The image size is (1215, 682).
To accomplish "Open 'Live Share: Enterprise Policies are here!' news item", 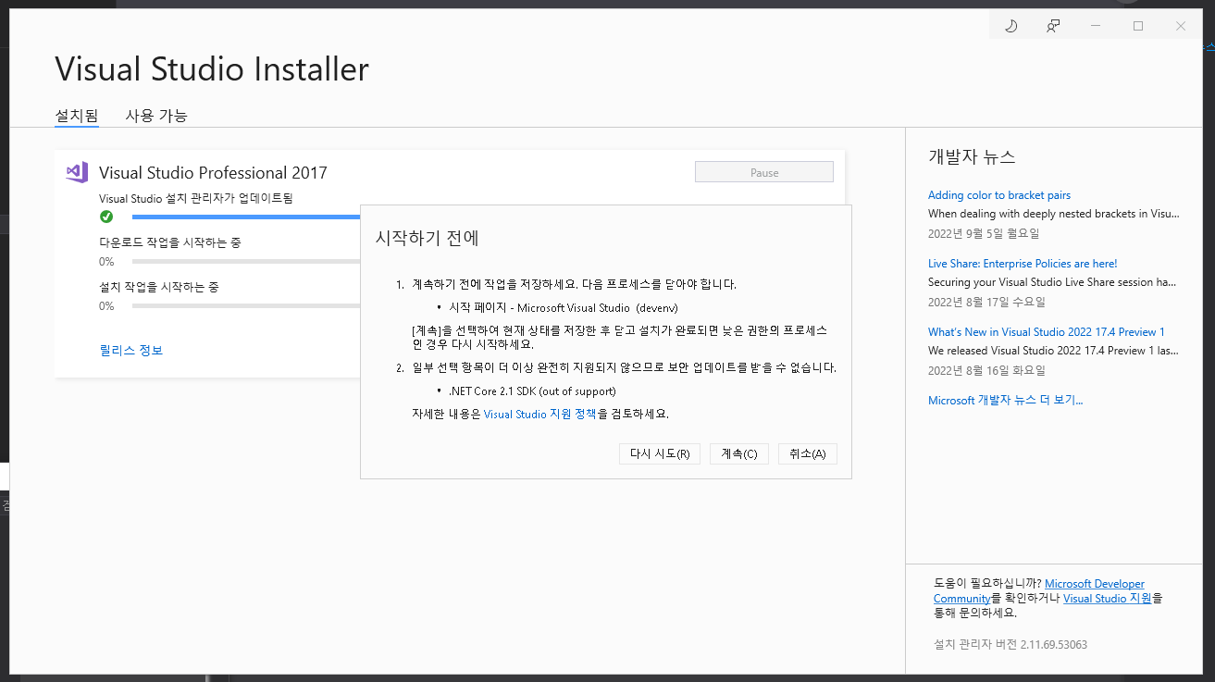I will point(1022,263).
